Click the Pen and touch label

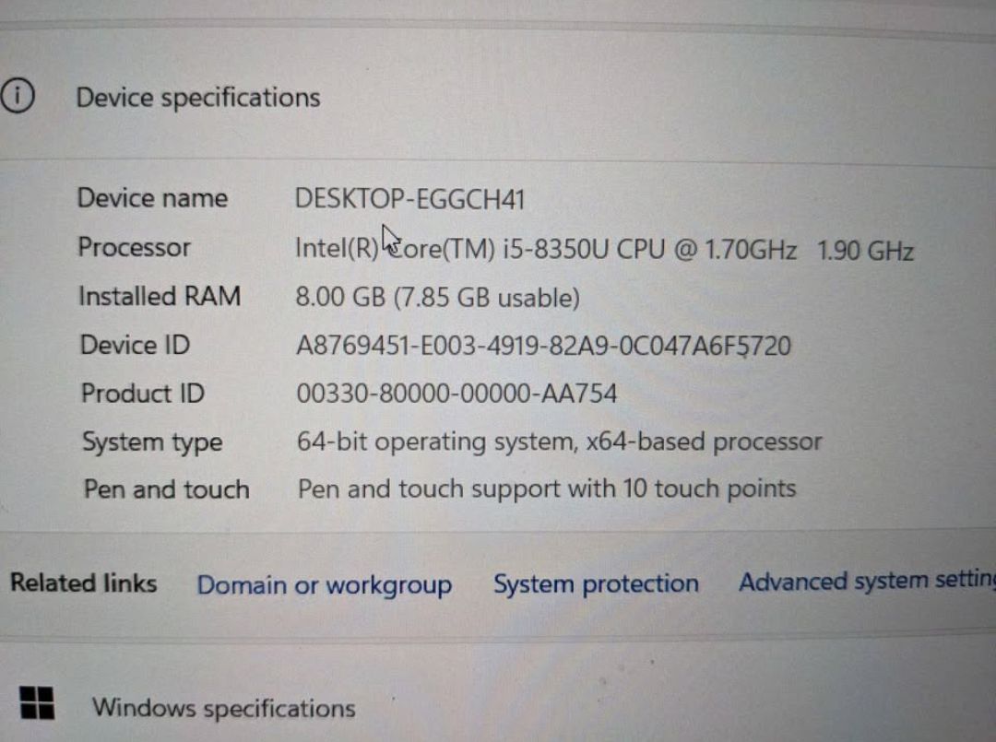166,489
